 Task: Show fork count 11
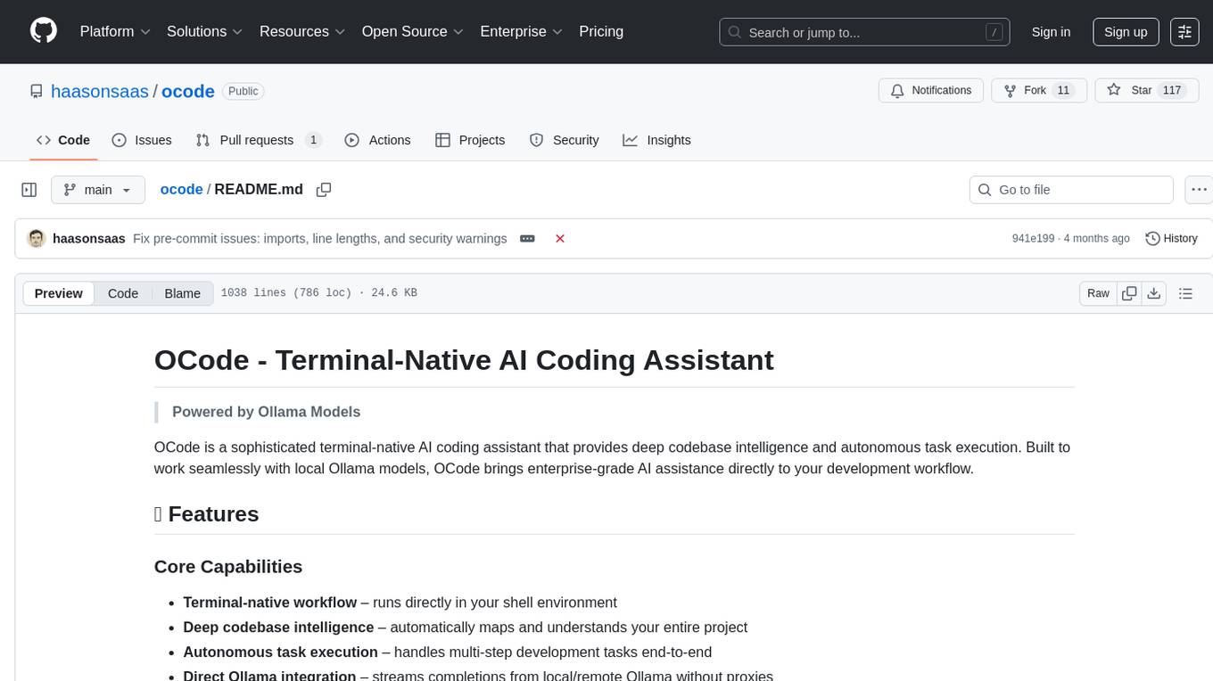(x=1062, y=91)
